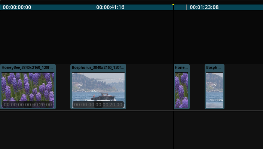Select the long Bosphorus_3840x2160 clip title bar
Viewport: 263px width, 149px height.
[x=98, y=67]
